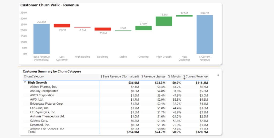274x138 pixels.
Task: Click the $6.5M current revenue cell
Action: 204,87
